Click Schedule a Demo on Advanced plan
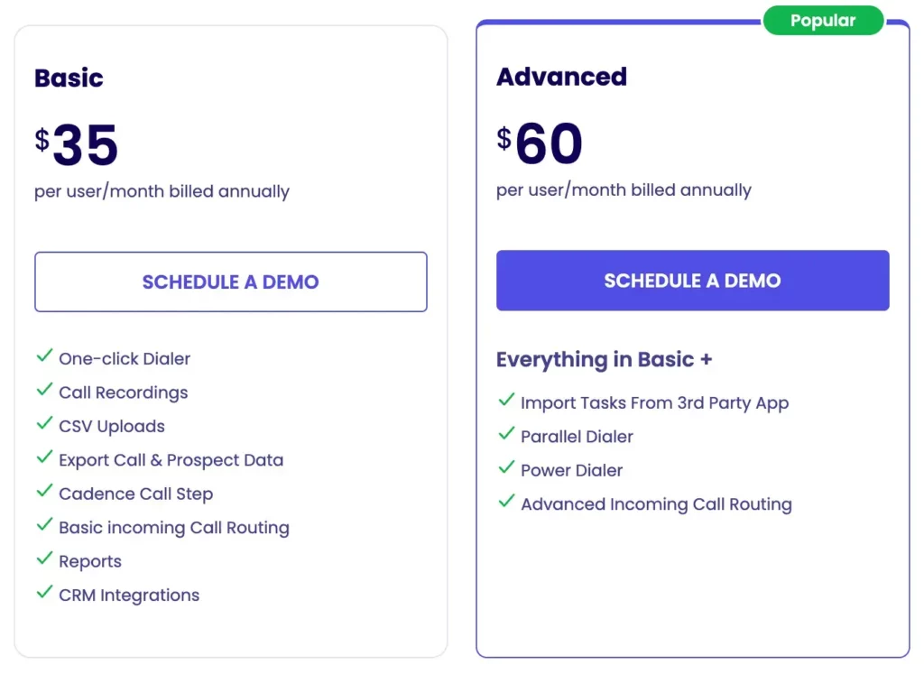924x674 pixels. pos(692,280)
